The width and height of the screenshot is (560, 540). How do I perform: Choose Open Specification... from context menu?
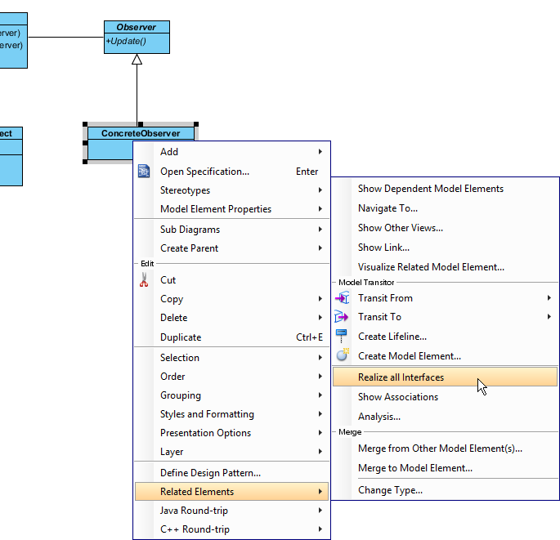tap(231, 172)
